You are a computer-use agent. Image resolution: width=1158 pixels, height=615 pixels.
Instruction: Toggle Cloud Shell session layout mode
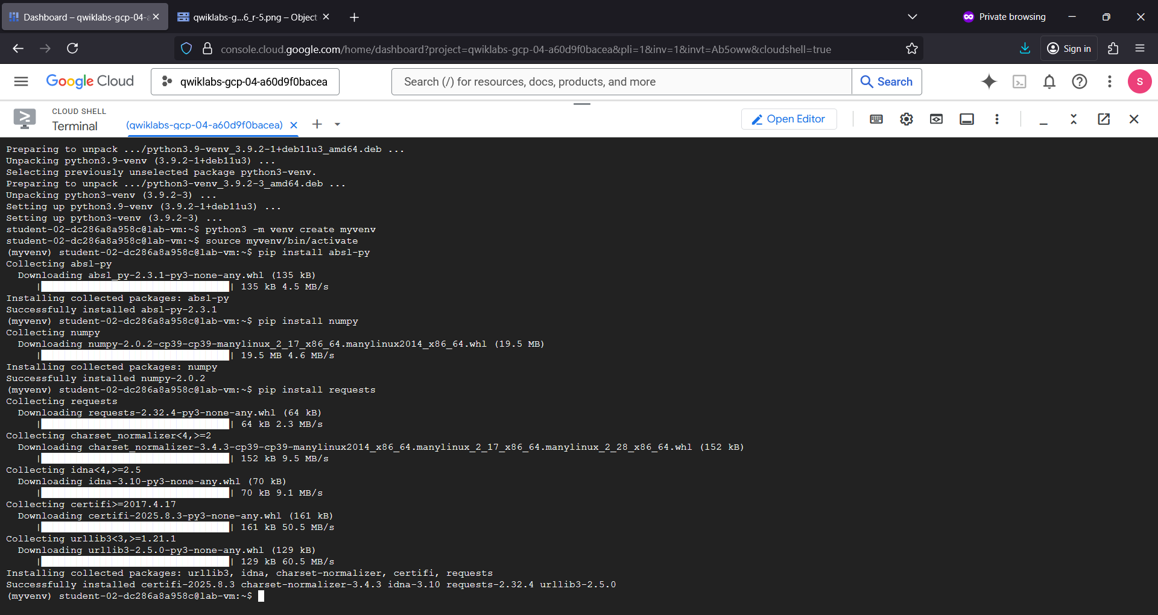tap(967, 119)
